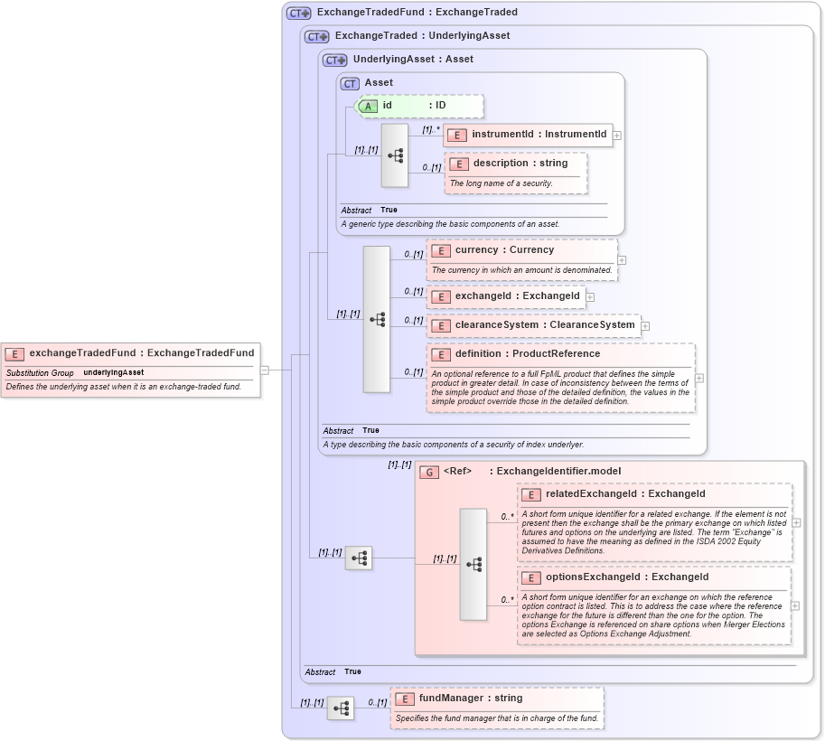Viewport: 825px width, 741px height.
Task: Click the sequence icon left of fundManager
Action: point(341,708)
